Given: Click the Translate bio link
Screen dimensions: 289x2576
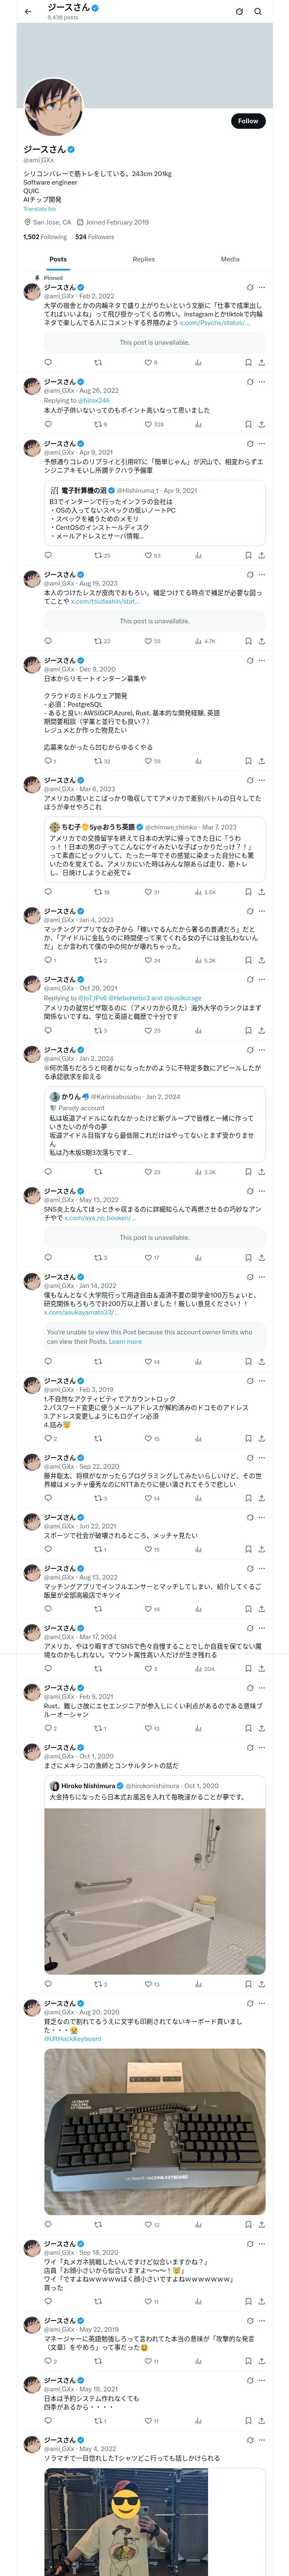Looking at the screenshot, I should pyautogui.click(x=40, y=209).
